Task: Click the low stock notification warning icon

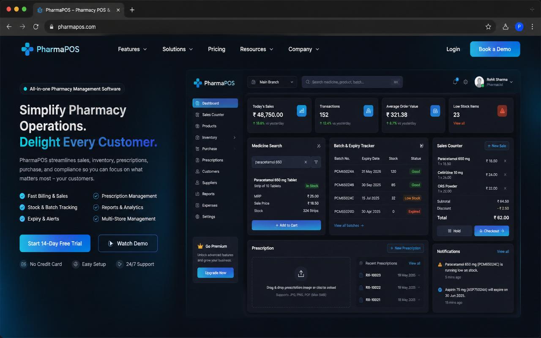Action: coord(440,264)
